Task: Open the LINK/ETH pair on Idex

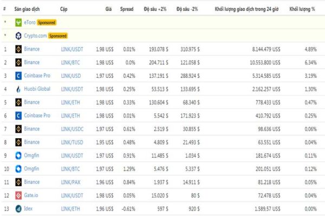Action: [70, 209]
